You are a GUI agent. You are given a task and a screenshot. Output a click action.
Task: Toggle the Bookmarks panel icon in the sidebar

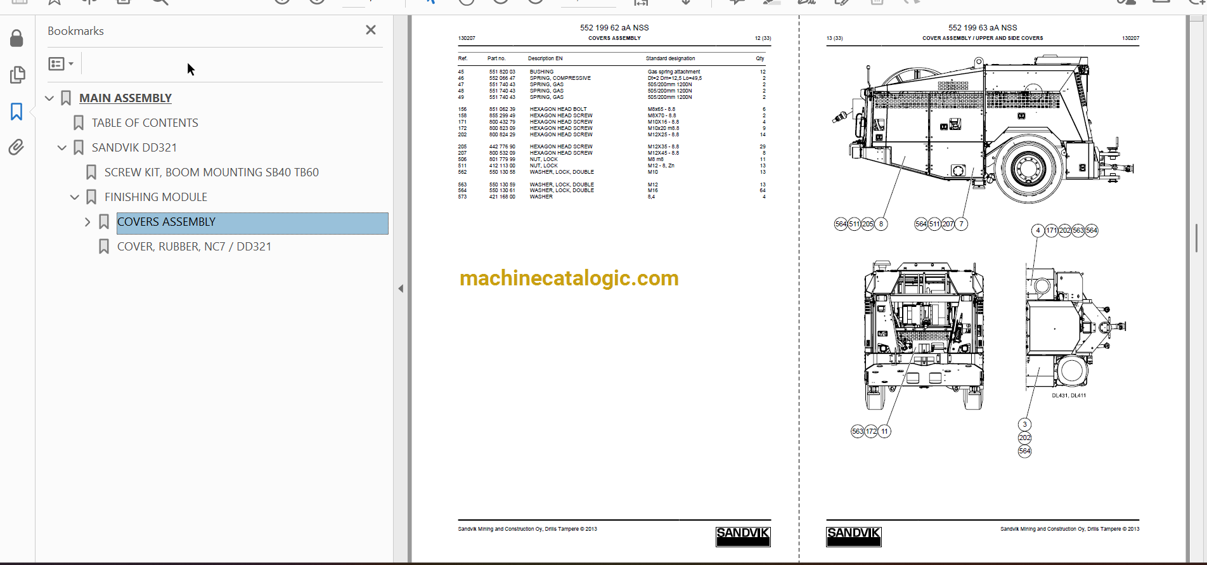(17, 112)
